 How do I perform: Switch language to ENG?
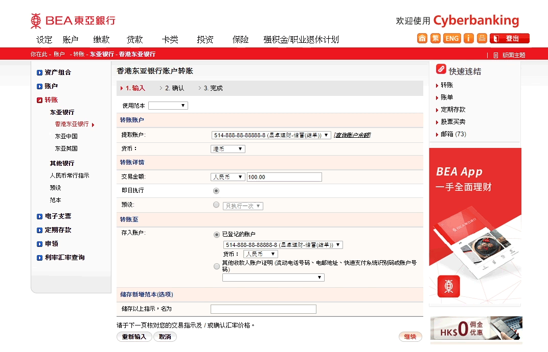coord(452,38)
